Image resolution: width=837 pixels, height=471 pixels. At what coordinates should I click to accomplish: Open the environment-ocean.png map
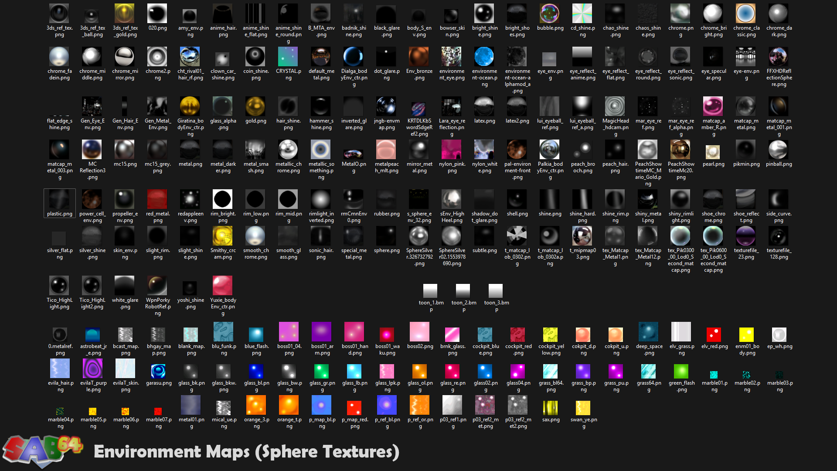click(x=484, y=57)
